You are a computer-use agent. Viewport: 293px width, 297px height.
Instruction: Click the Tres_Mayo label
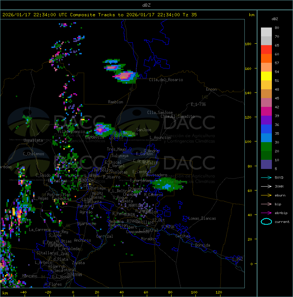click(116, 149)
